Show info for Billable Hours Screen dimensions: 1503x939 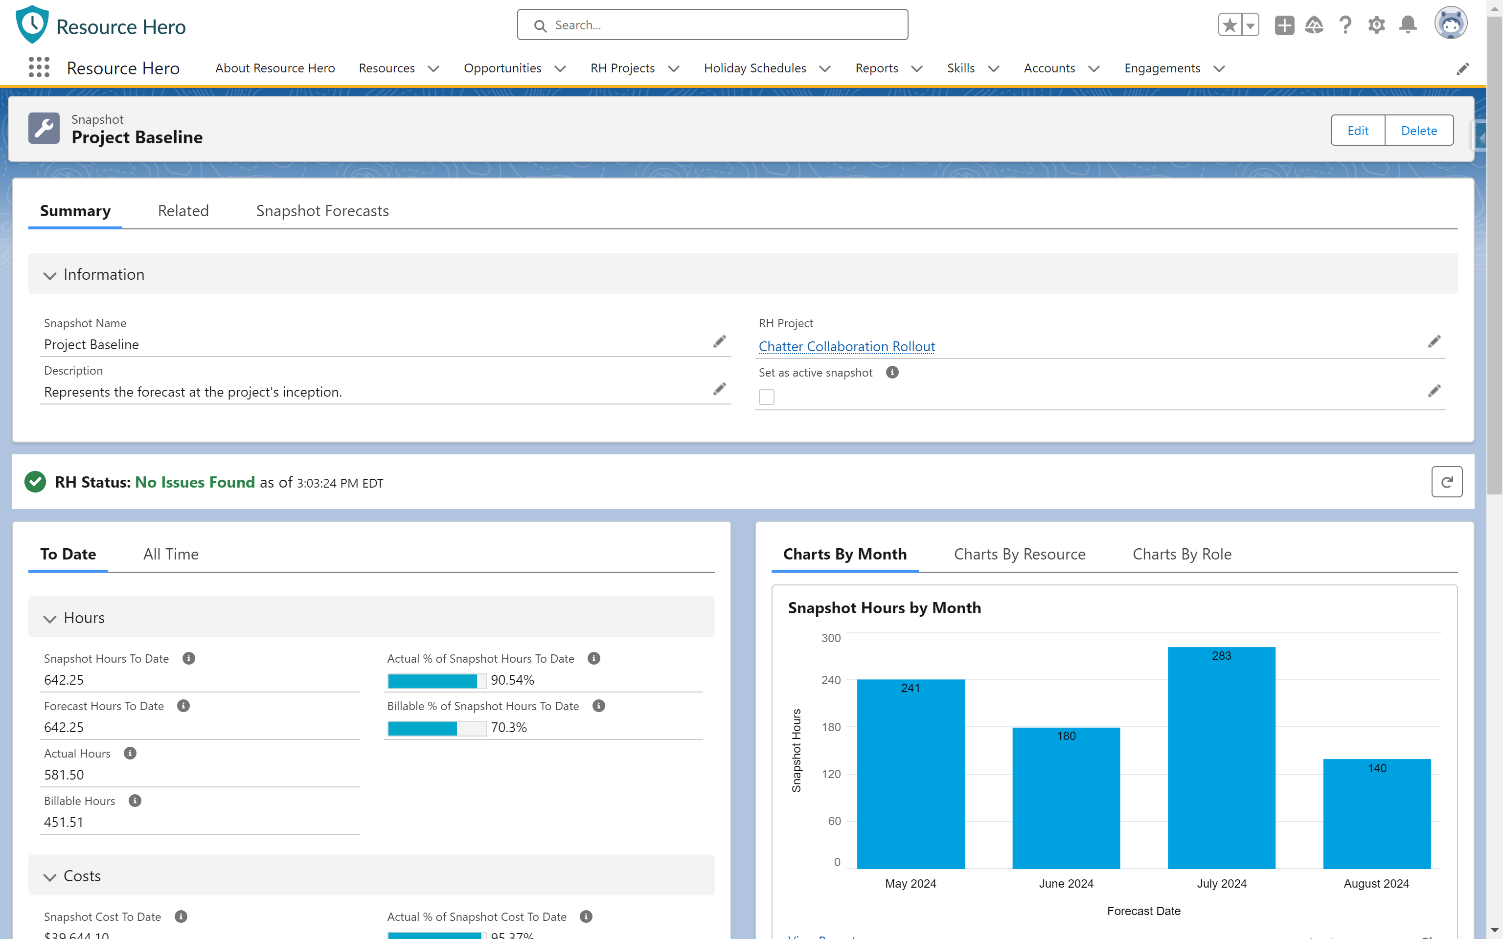pyautogui.click(x=135, y=801)
